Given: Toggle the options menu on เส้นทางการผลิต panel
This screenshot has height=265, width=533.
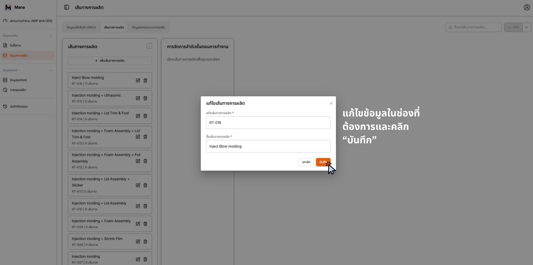Looking at the screenshot, I should [150, 46].
